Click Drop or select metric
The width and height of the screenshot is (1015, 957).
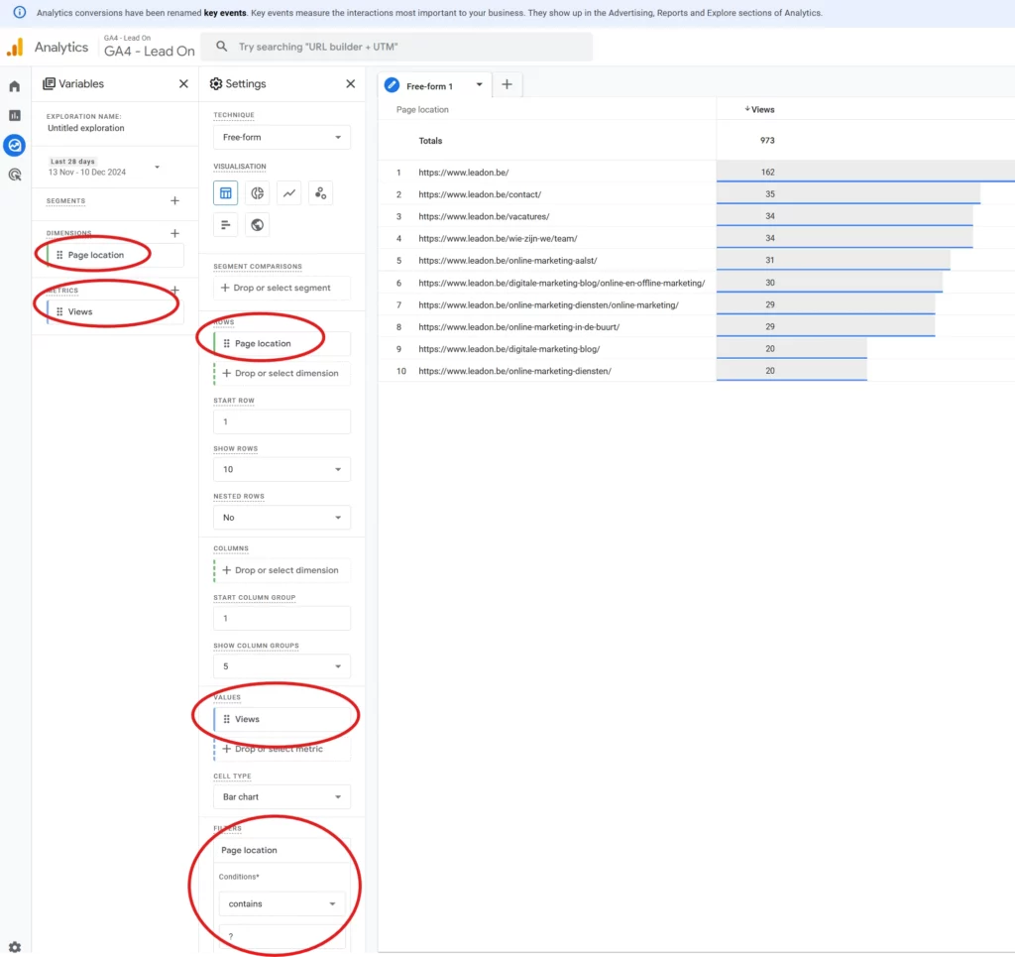(x=282, y=749)
